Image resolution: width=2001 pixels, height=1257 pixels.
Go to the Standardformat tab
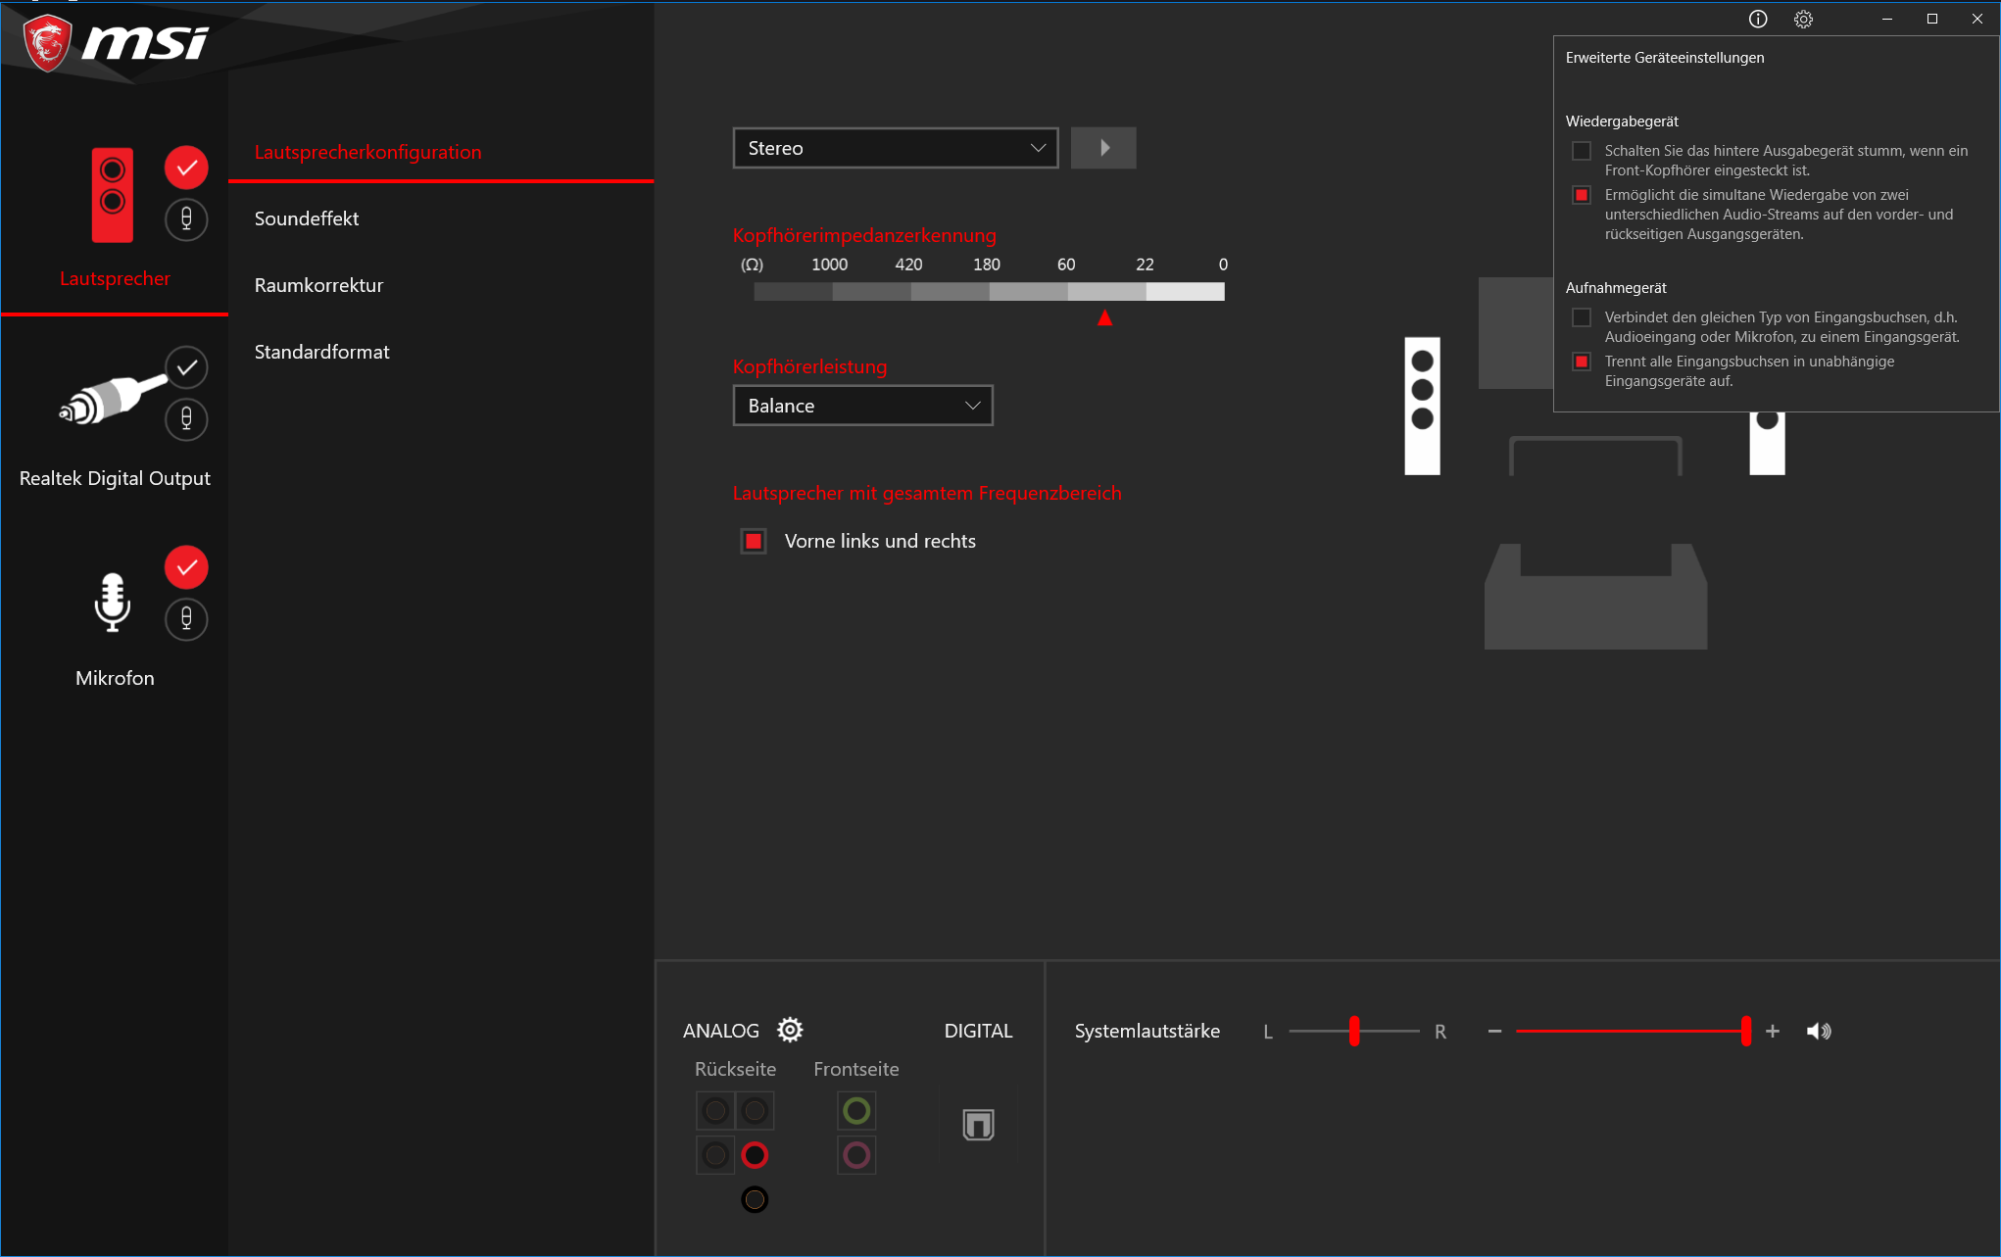[321, 352]
